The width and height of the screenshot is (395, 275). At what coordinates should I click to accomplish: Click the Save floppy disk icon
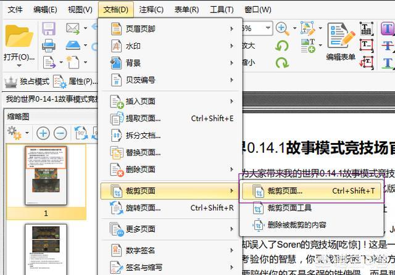[49, 29]
